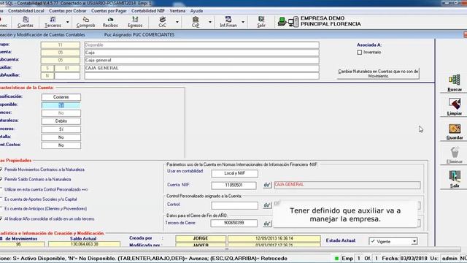
Task: Click the Terceros Sí field
Action: tap(61, 129)
